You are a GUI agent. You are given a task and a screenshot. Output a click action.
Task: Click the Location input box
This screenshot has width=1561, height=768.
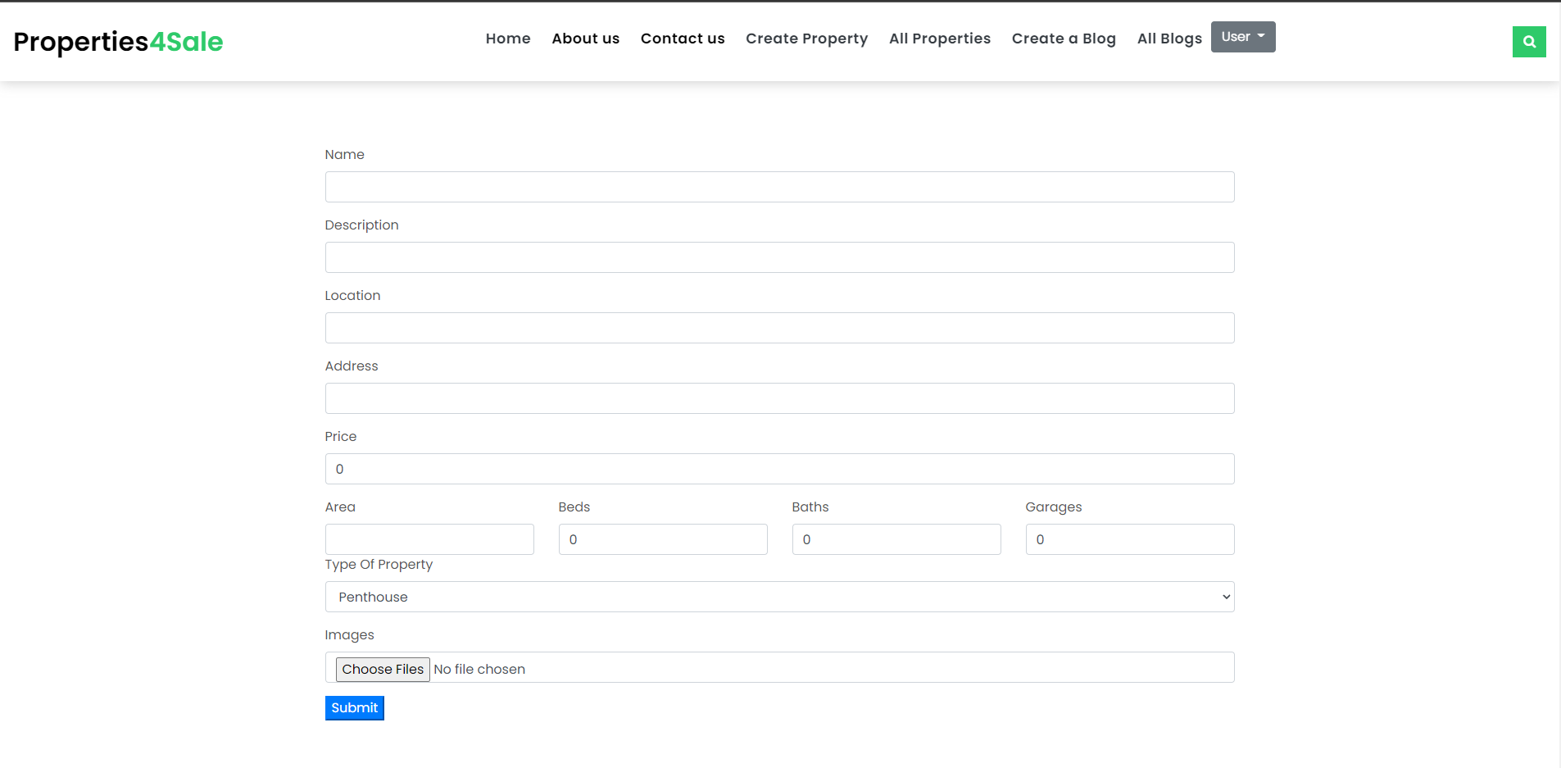778,328
